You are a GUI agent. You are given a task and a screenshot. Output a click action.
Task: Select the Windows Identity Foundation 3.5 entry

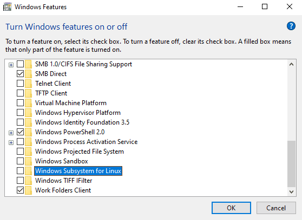point(82,122)
